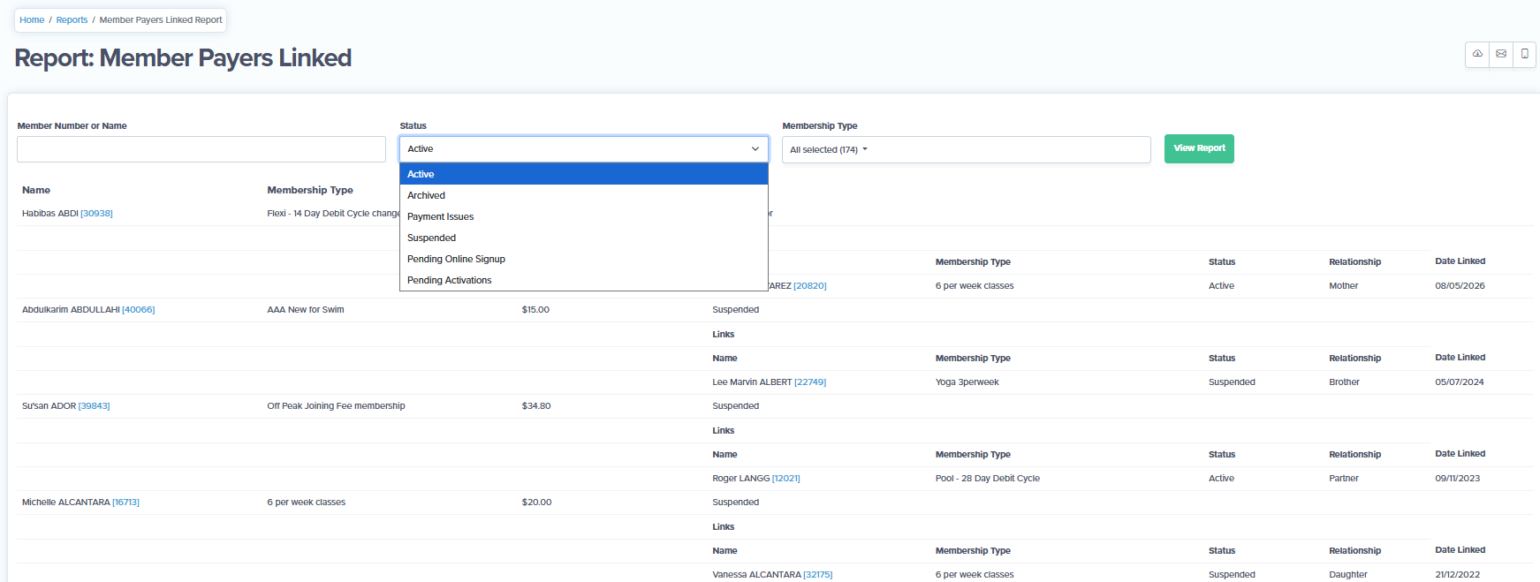Click the Daughter relationship cell
This screenshot has height=582, width=1540.
click(1348, 575)
